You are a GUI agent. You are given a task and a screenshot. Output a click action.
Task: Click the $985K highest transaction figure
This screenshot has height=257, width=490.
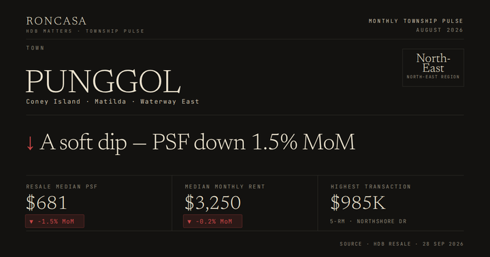click(x=358, y=203)
